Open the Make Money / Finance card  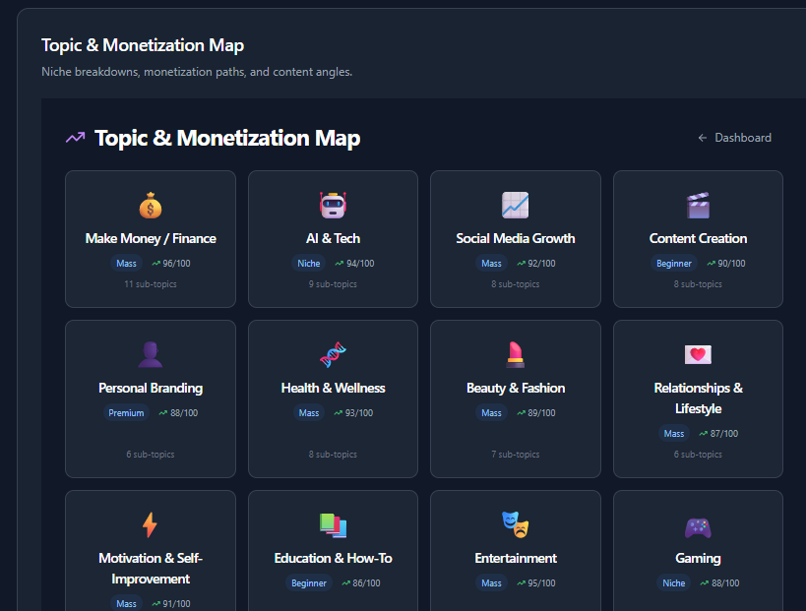150,238
